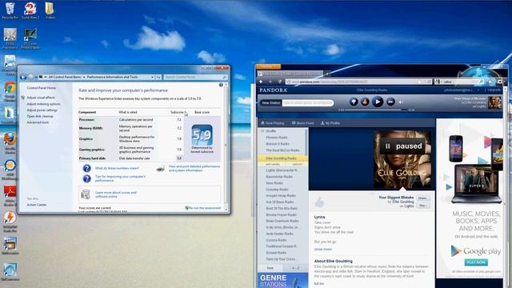512x288 pixels.
Task: Open the Videos folder desktop icon
Action: 50,10
